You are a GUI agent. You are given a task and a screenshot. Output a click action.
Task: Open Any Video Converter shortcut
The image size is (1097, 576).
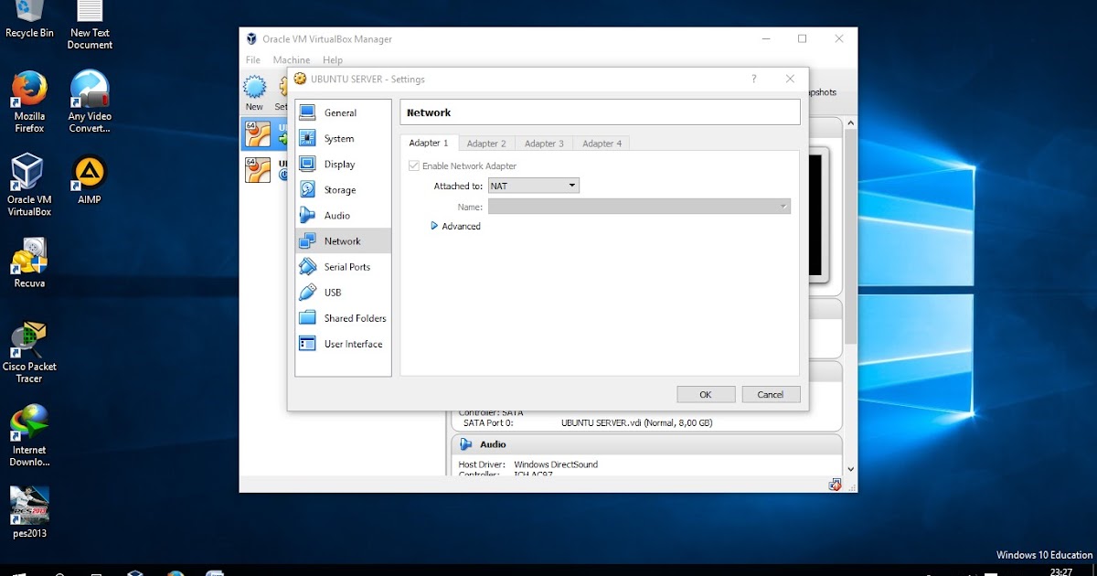[x=90, y=102]
